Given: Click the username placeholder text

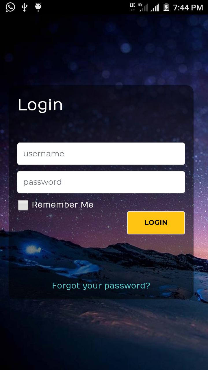Looking at the screenshot, I should coord(44,154).
